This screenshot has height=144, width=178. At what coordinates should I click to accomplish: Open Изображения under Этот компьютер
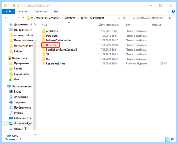pyautogui.click(x=22, y=108)
